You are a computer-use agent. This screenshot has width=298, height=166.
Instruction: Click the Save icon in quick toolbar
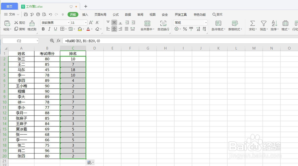tap(26, 14)
